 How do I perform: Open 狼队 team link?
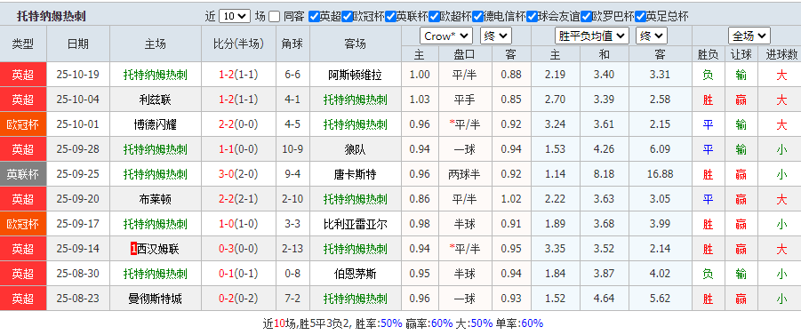[x=355, y=149]
